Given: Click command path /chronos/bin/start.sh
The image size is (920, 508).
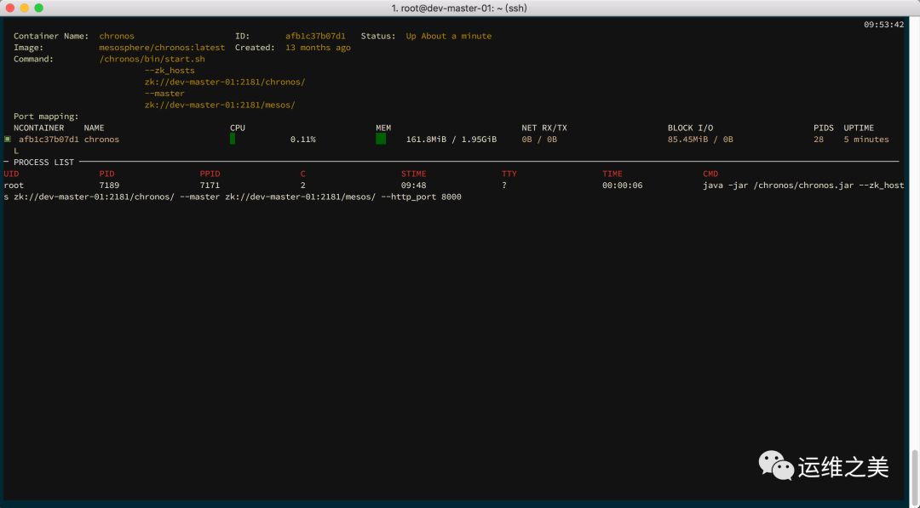Looking at the screenshot, I should (152, 60).
